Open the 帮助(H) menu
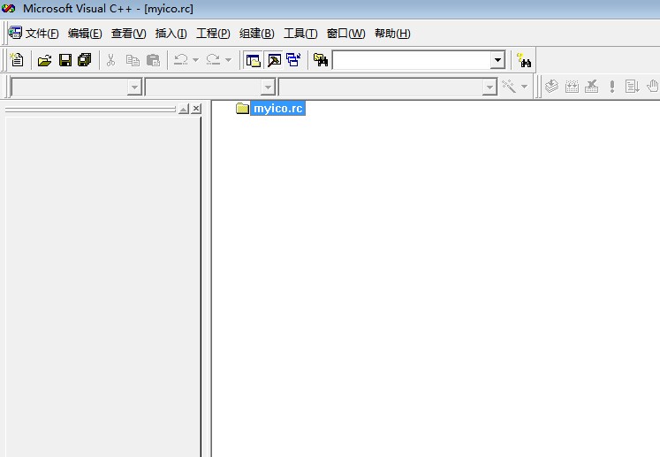Image resolution: width=660 pixels, height=457 pixels. [x=392, y=34]
